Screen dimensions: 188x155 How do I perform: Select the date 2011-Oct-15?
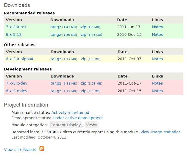129,91
